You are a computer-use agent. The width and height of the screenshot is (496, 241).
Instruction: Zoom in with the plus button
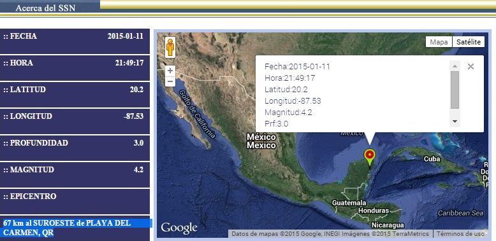pyautogui.click(x=170, y=71)
